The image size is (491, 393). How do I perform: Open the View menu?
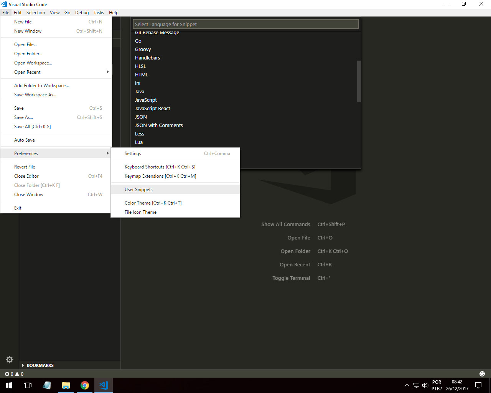tap(55, 12)
